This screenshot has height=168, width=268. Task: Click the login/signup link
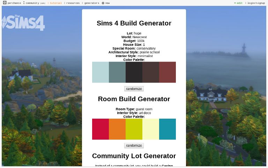pos(255,3)
